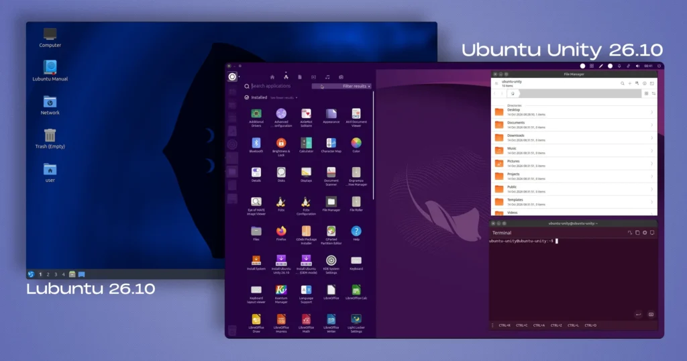Viewport: 687px width, 361px height.
Task: Switch to the dash Video lens
Action: [x=314, y=77]
